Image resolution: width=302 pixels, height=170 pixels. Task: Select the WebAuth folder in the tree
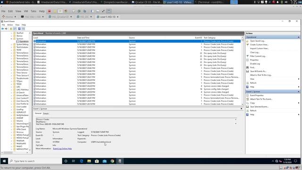[20, 141]
